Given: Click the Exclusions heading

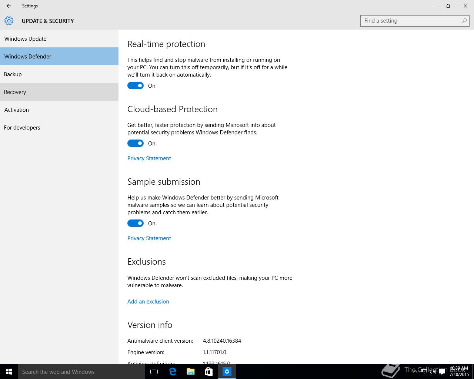Looking at the screenshot, I should [x=147, y=262].
